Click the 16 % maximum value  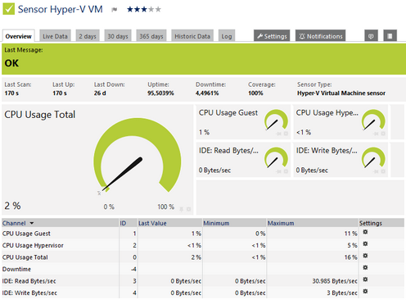tap(351, 257)
